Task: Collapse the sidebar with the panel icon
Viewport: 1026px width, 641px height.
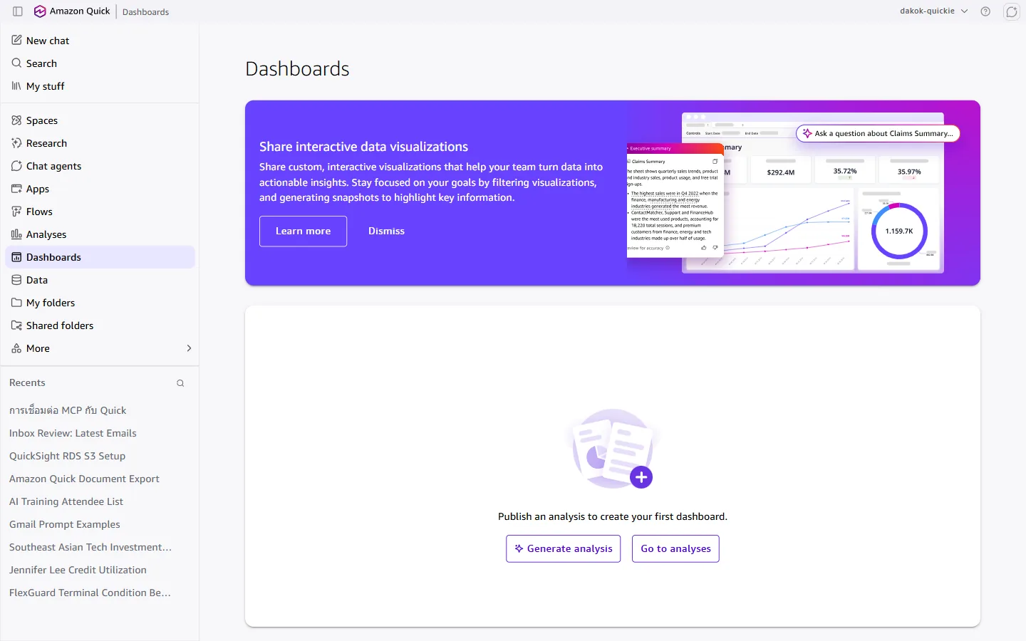Action: (x=18, y=11)
